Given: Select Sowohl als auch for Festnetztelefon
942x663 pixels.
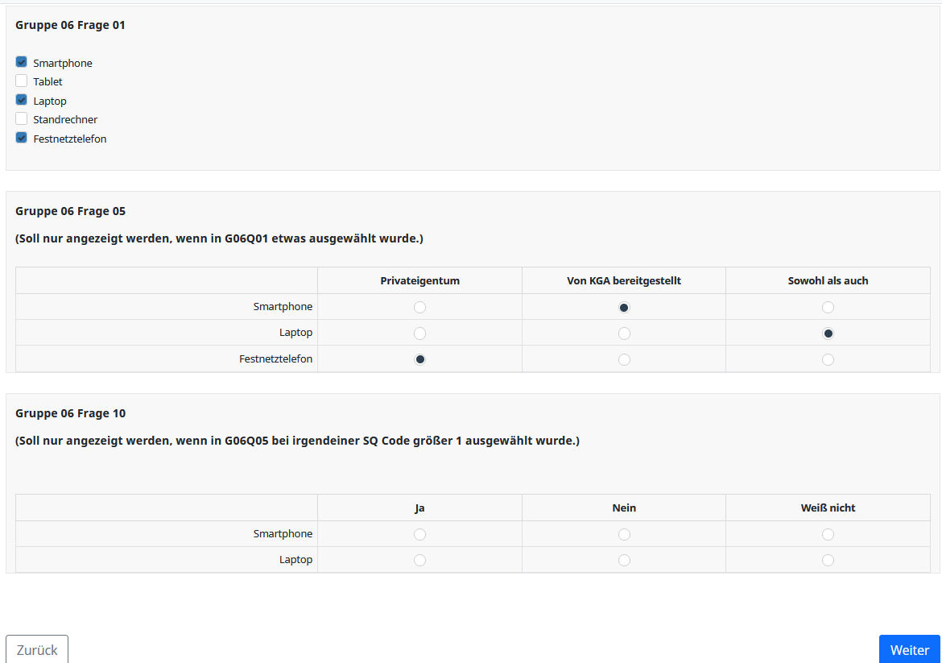Looking at the screenshot, I should (828, 359).
